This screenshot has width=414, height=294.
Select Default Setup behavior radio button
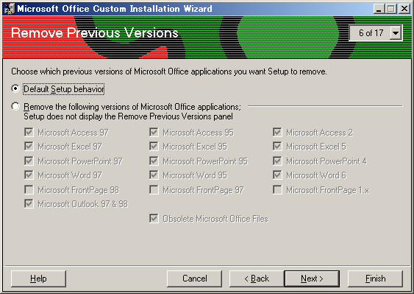tap(15, 88)
